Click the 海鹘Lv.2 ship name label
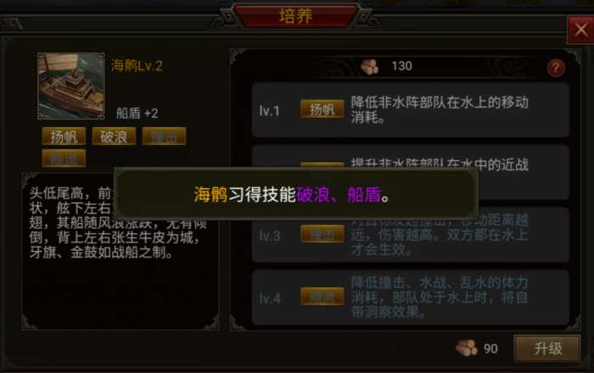594x373 pixels. [x=137, y=66]
